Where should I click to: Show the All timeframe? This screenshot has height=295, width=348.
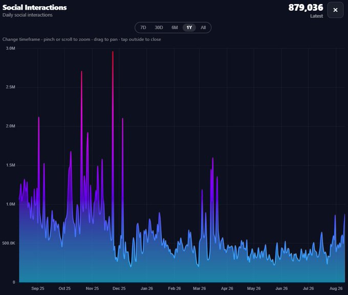click(203, 28)
